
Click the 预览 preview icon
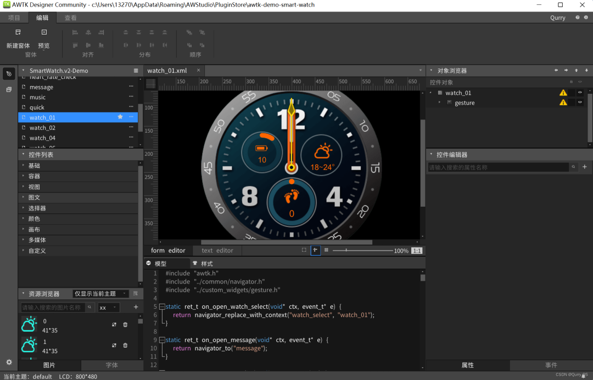[44, 33]
